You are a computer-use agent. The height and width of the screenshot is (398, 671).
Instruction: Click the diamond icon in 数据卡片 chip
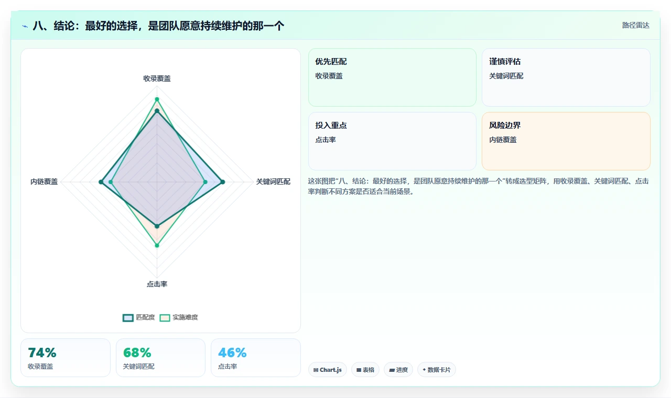pyautogui.click(x=424, y=369)
